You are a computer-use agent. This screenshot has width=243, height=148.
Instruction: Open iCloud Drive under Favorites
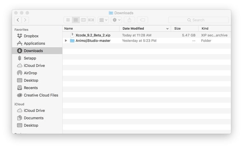point(37,66)
